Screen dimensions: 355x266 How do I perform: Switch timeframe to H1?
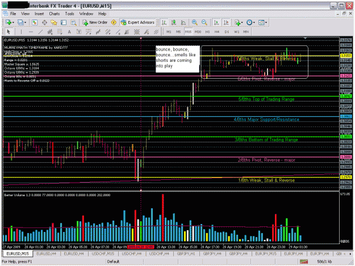(207, 32)
